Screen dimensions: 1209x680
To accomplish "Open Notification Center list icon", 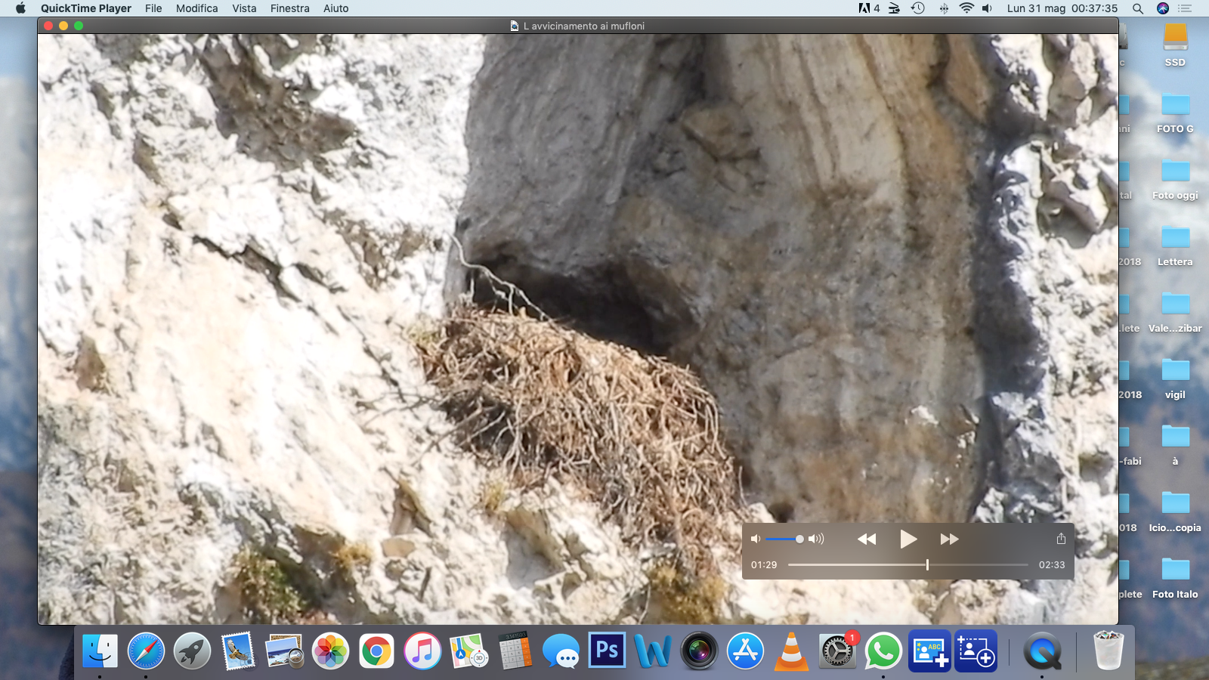I will 1185,8.
